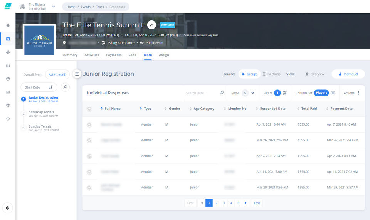Image resolution: width=370 pixels, height=220 pixels.
Task: Sort by Type column
Action: 145,109
